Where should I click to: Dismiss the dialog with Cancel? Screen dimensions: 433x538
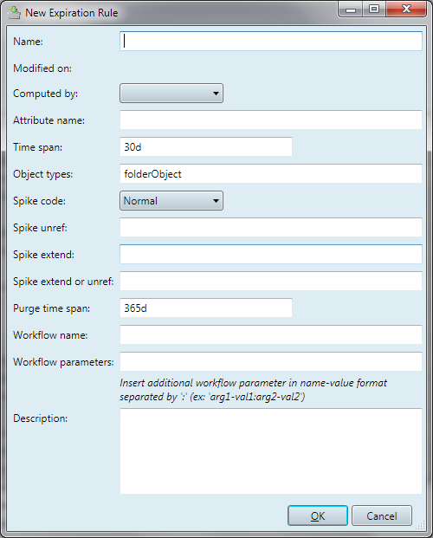point(382,515)
